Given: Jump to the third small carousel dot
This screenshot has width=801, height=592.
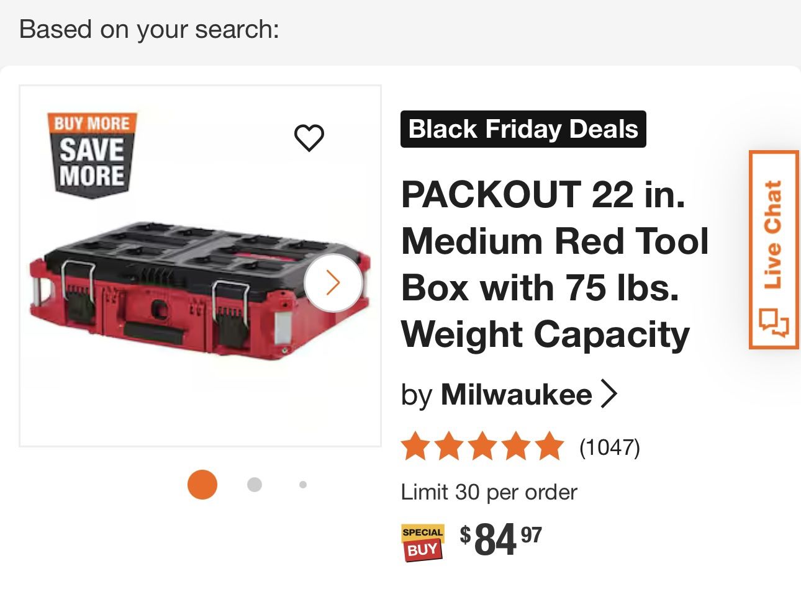Looking at the screenshot, I should pos(303,485).
